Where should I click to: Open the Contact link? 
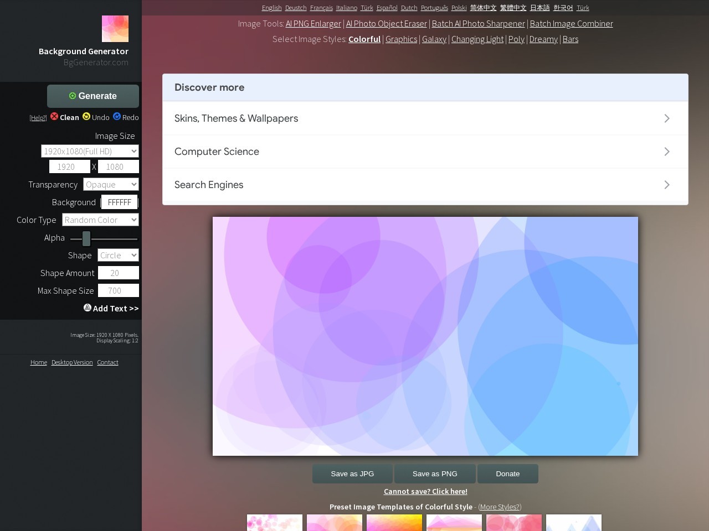click(x=107, y=362)
